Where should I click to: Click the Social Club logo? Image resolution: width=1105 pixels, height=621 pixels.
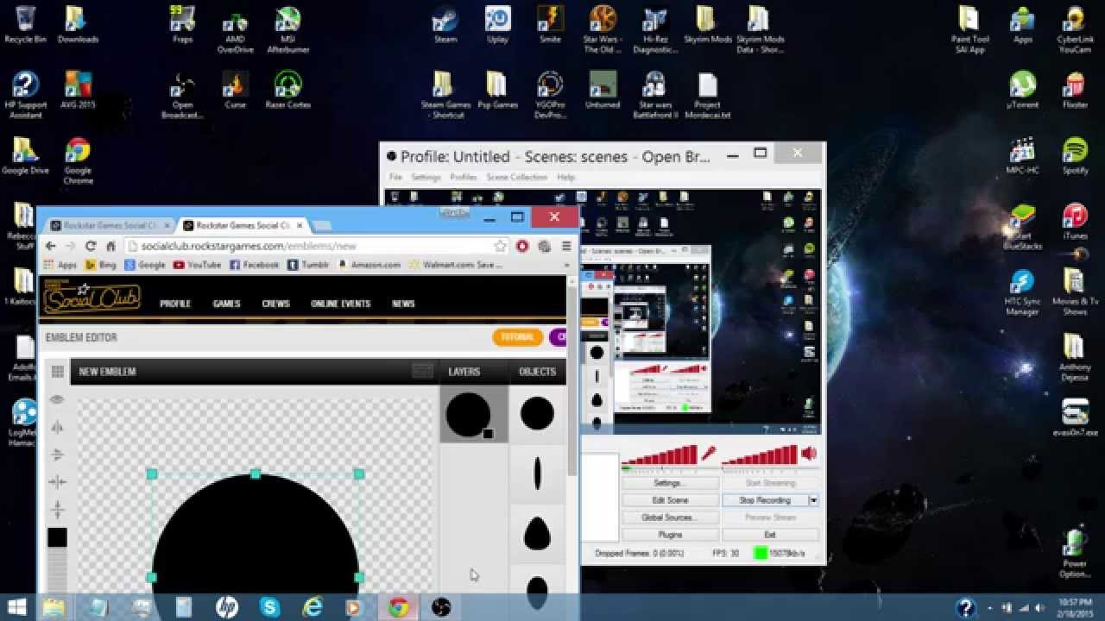(92, 298)
